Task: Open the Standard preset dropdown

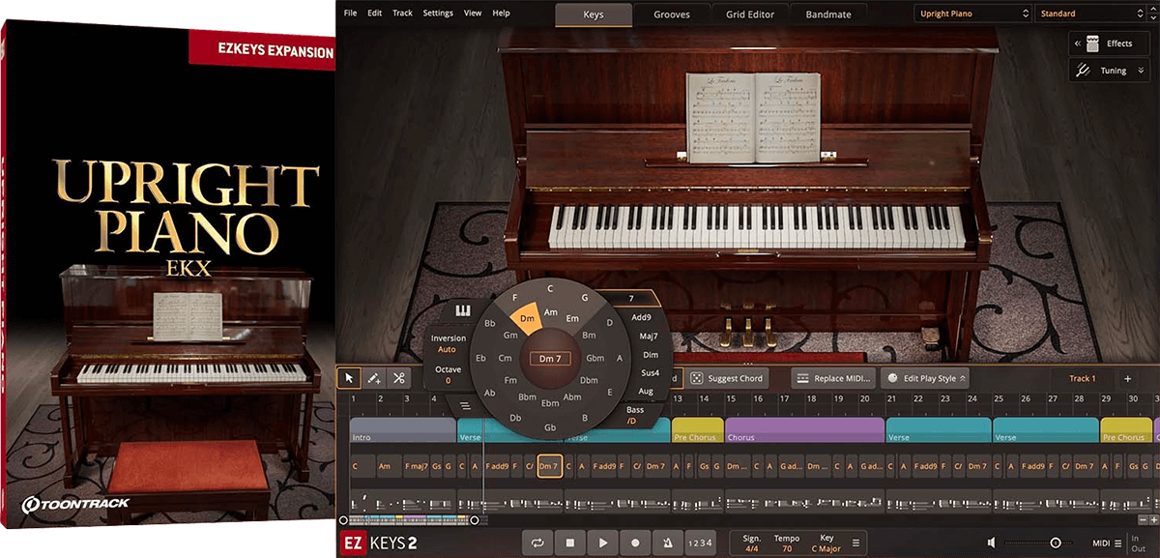Action: pos(1093,14)
